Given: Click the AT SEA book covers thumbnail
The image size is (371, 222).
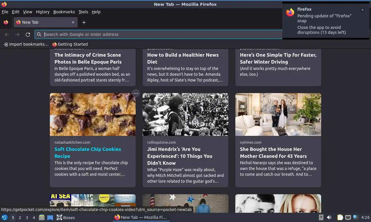Looking at the screenshot, I should point(93,203).
